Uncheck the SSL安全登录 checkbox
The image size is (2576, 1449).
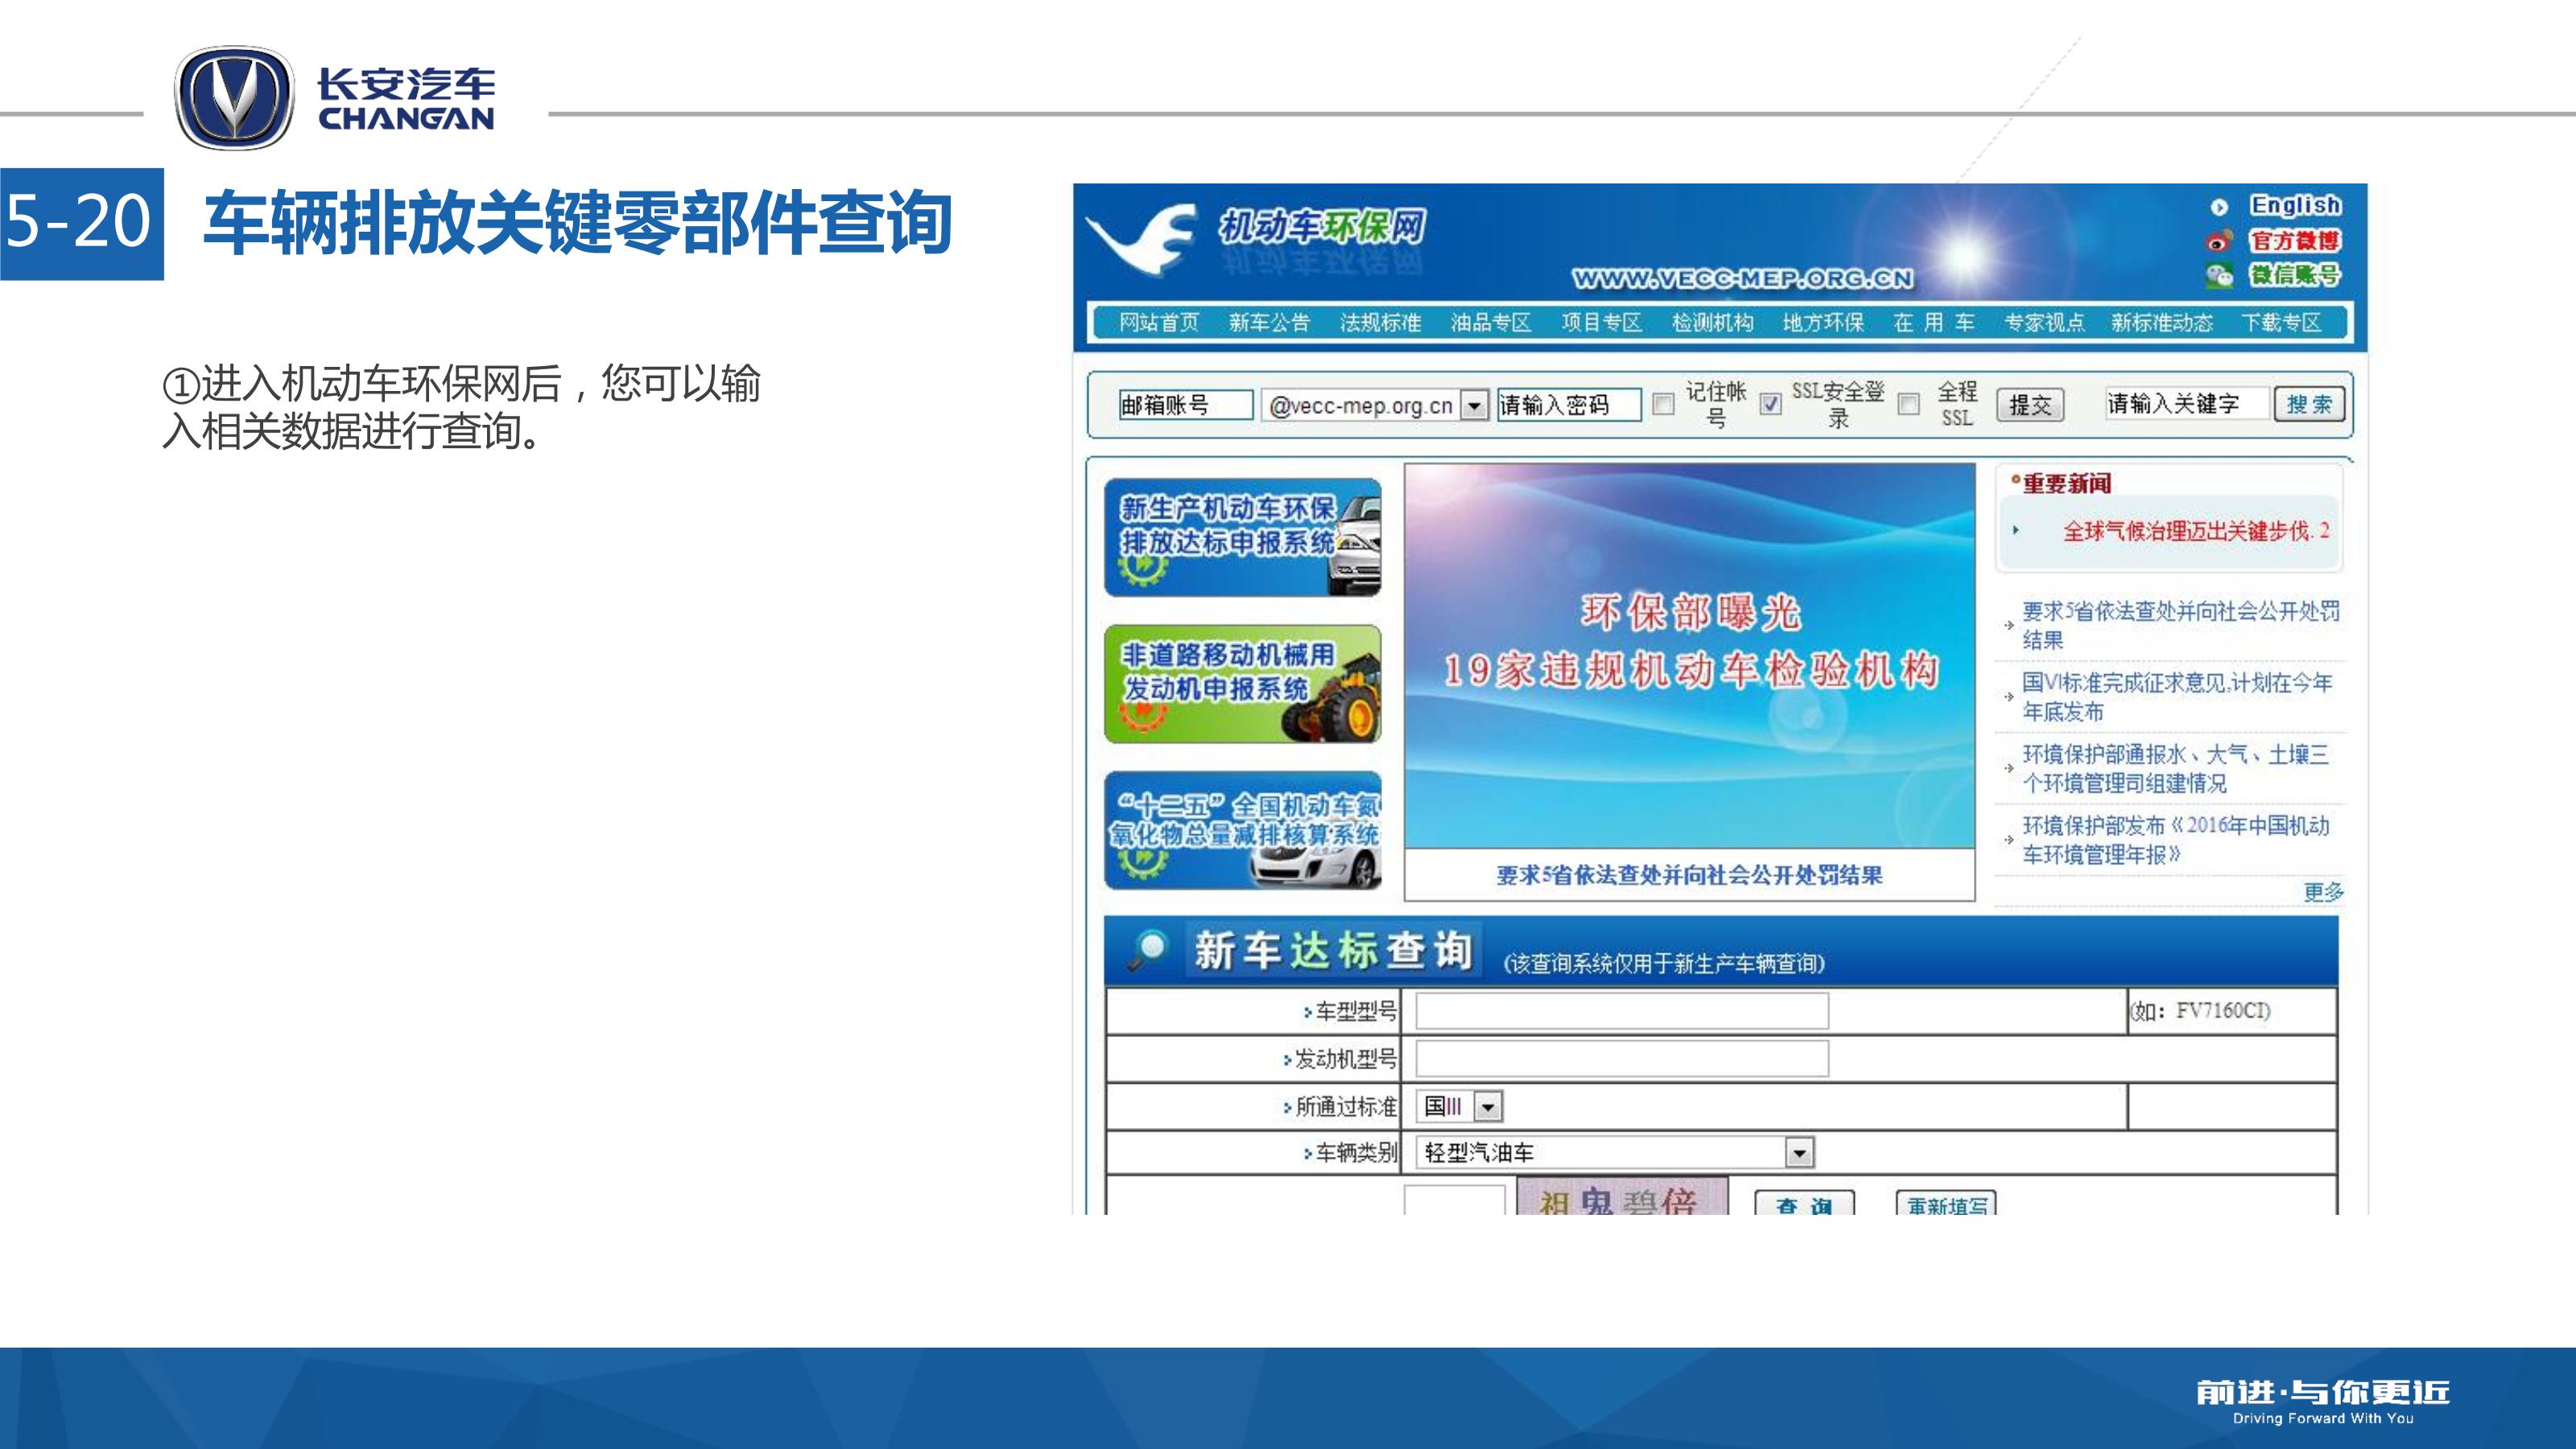[1770, 405]
